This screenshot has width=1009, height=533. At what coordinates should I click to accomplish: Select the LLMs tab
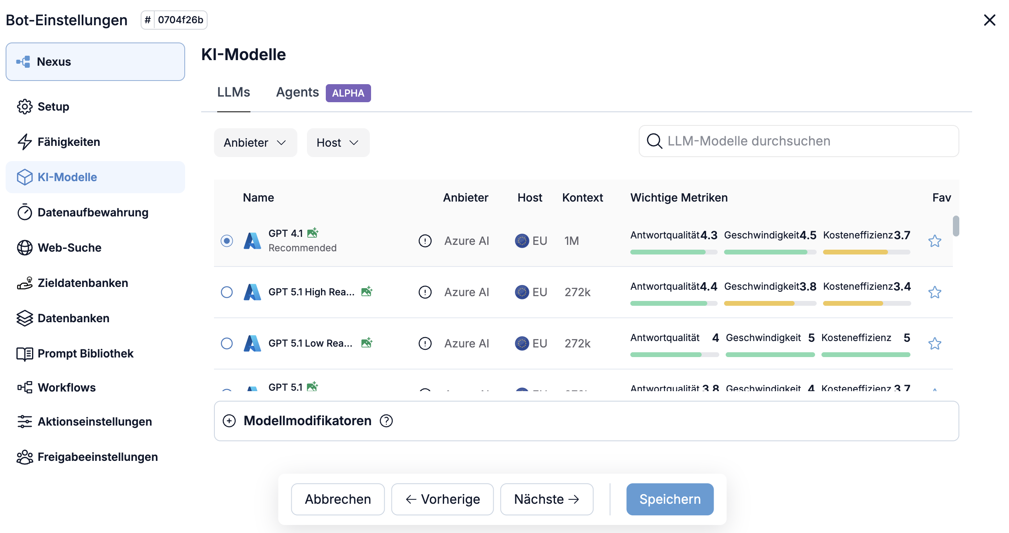click(x=234, y=93)
